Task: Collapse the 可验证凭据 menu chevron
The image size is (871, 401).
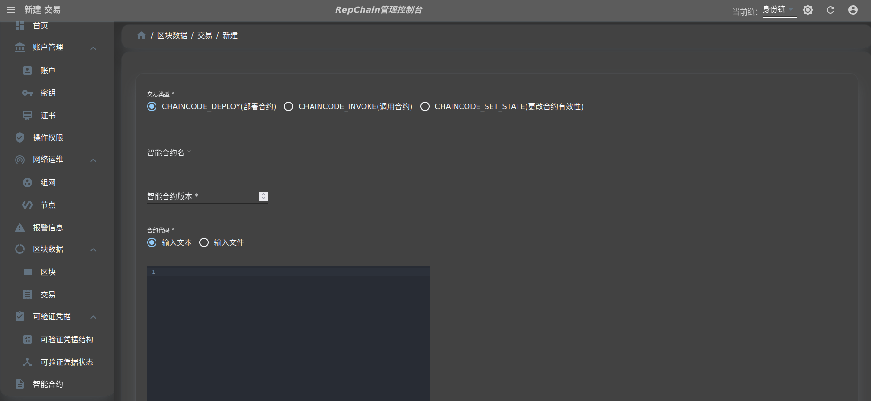Action: [x=93, y=317]
